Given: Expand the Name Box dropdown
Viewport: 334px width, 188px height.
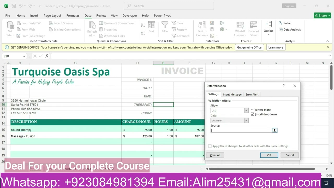Looking at the screenshot, I should coord(24,56).
